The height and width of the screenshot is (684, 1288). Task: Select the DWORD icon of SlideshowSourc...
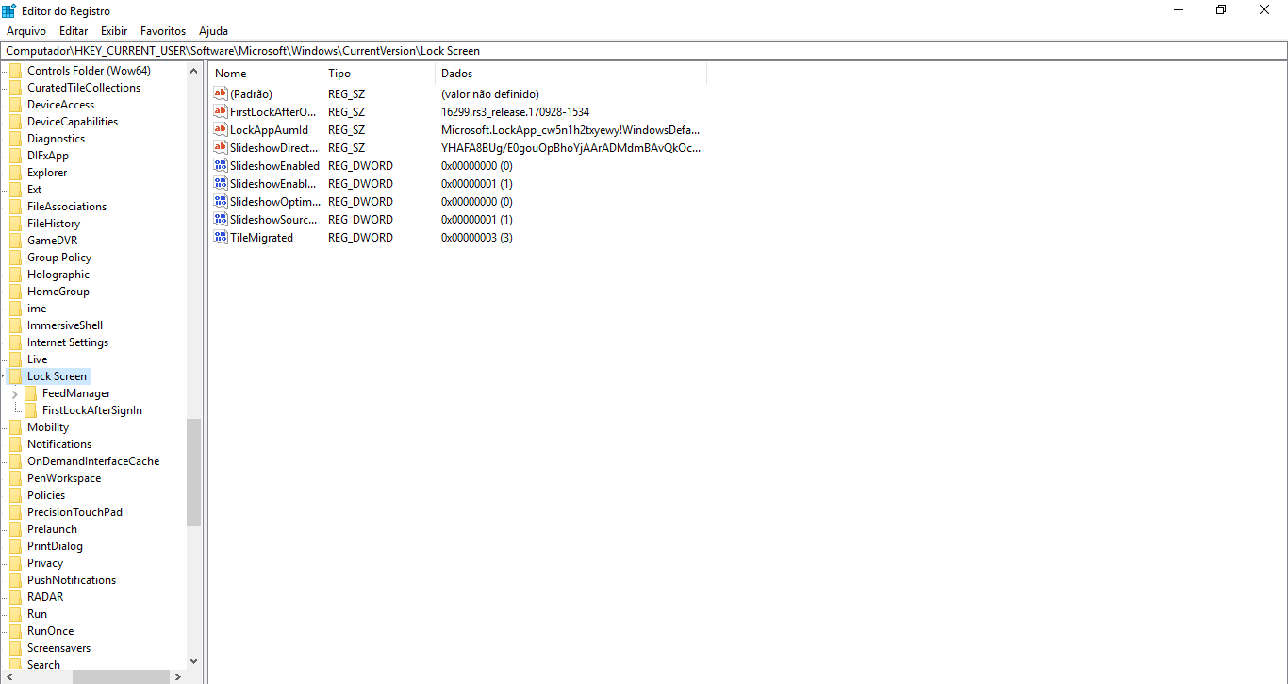pos(221,219)
